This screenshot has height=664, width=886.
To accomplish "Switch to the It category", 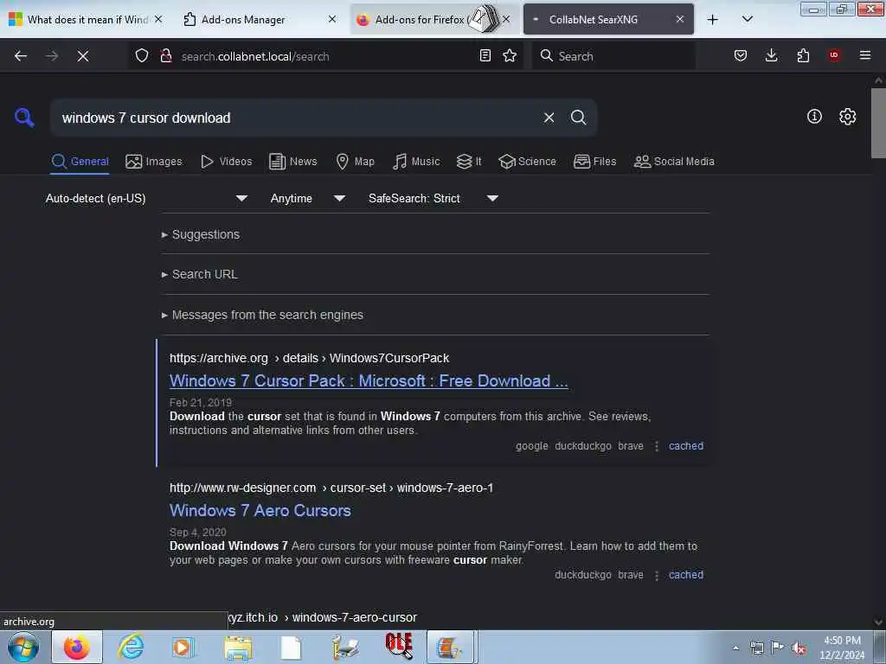I will 469,162.
